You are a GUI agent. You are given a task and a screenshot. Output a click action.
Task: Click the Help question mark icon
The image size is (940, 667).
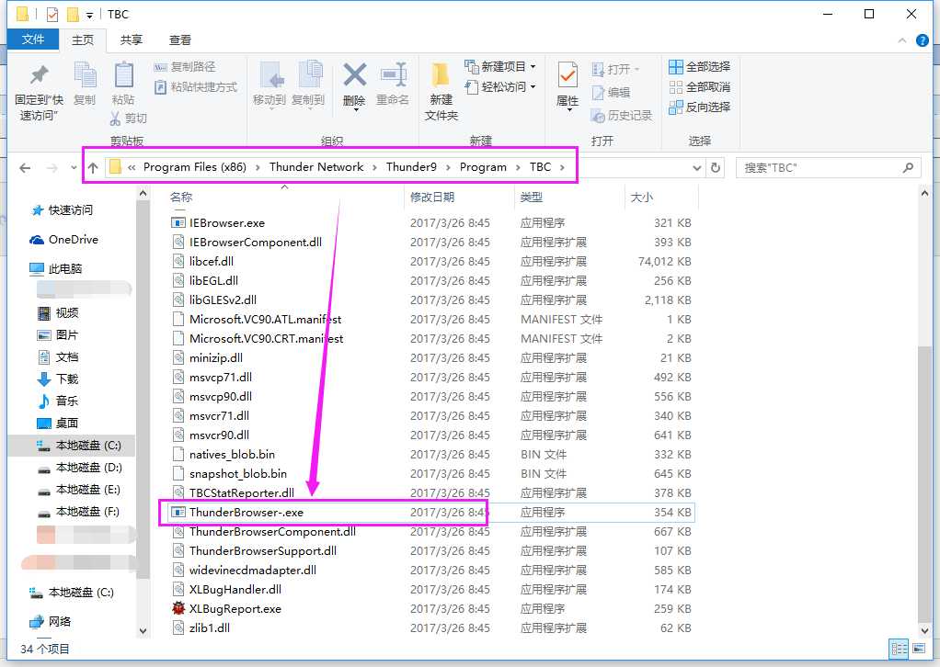[x=922, y=40]
